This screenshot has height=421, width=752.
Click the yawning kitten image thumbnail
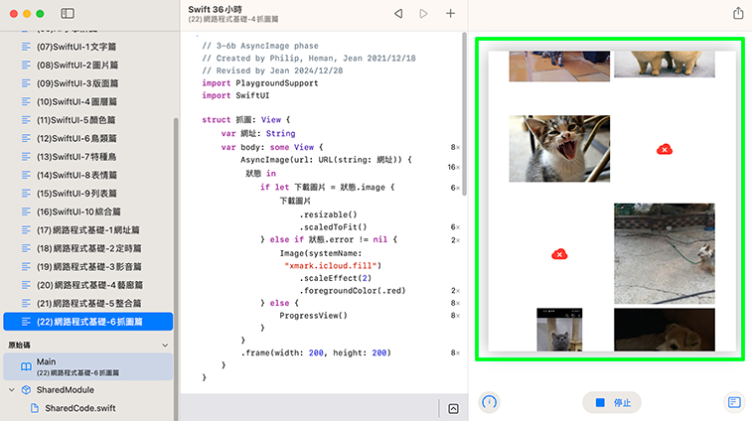tap(545, 149)
